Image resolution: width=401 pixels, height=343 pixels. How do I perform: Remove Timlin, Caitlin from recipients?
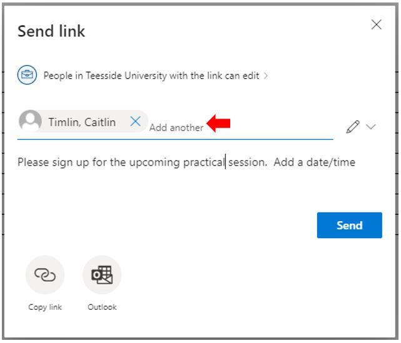click(135, 121)
